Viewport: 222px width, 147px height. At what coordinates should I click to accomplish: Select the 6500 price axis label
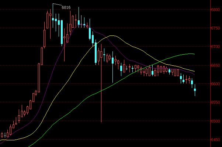tap(215, 121)
